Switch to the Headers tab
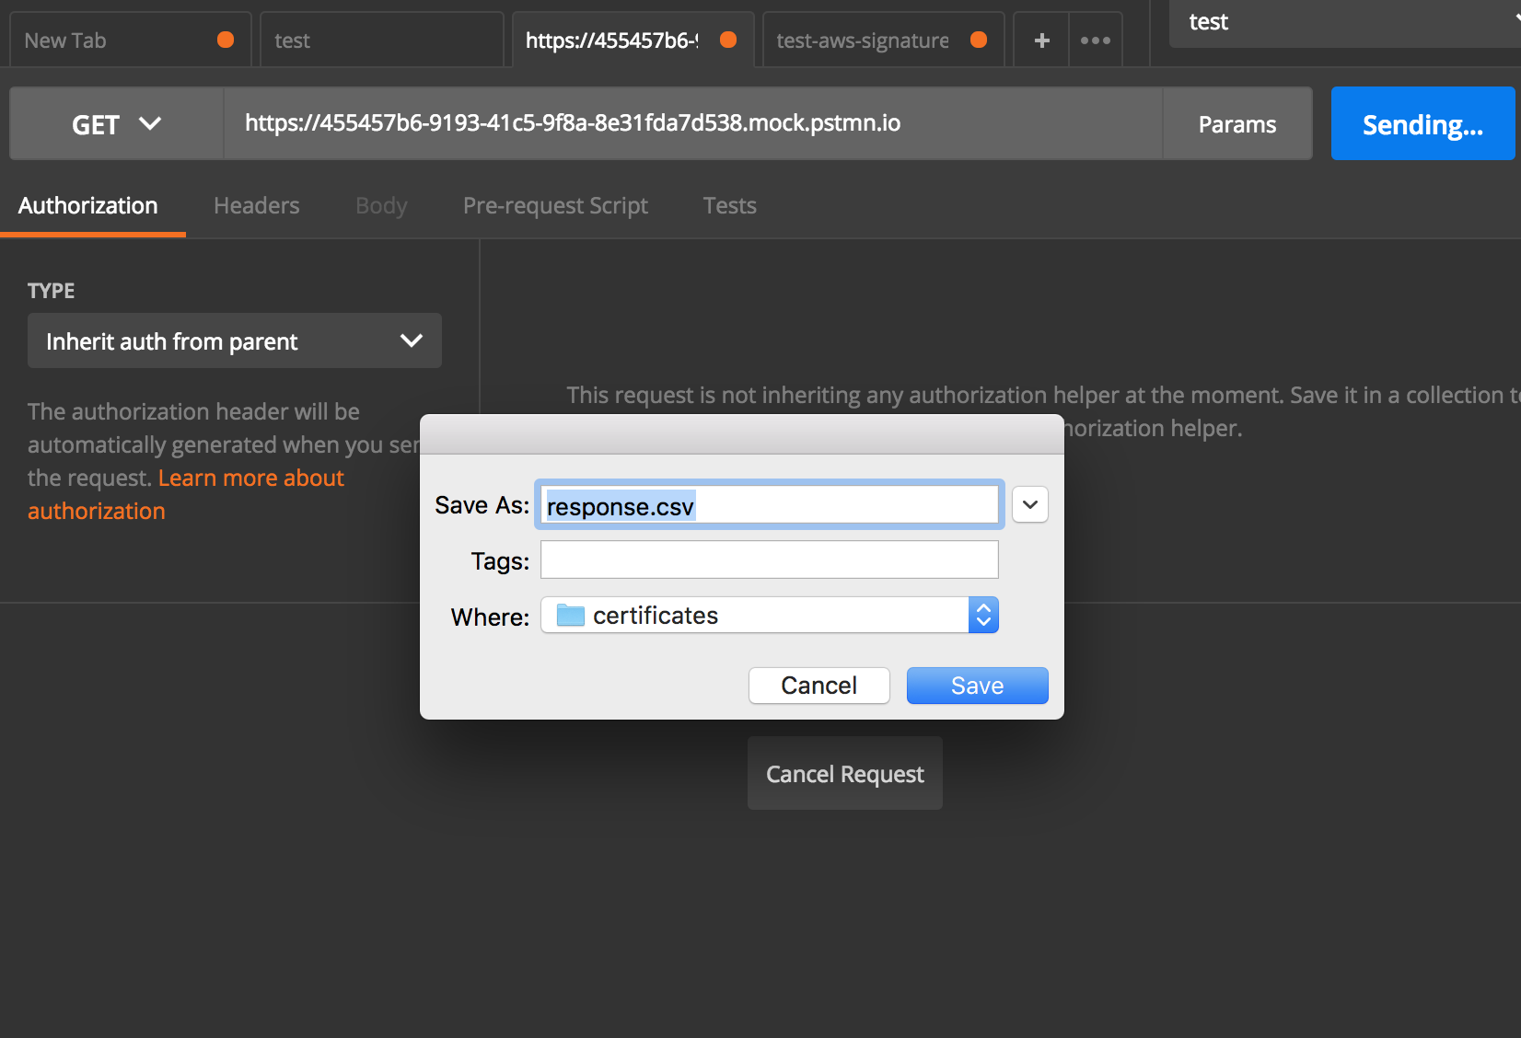Viewport: 1521px width, 1038px height. coord(256,205)
